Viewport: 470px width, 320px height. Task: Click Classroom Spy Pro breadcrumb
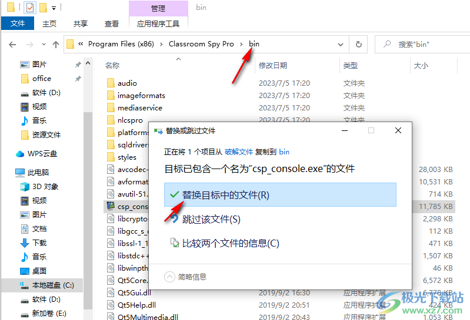click(201, 44)
